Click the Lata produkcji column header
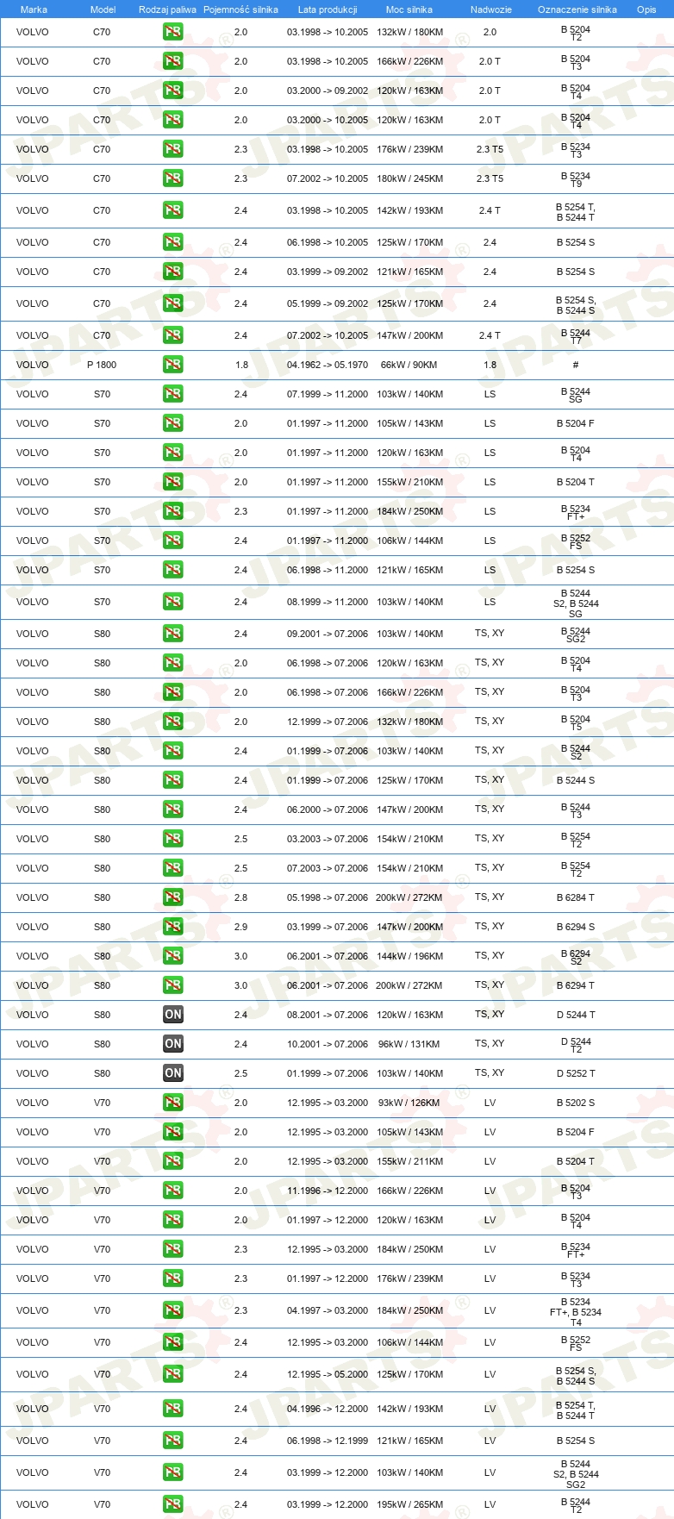This screenshot has height=1519, width=674. 328,9
